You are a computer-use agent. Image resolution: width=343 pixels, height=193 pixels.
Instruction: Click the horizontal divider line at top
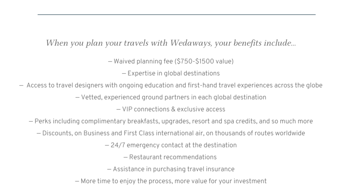[177, 15]
